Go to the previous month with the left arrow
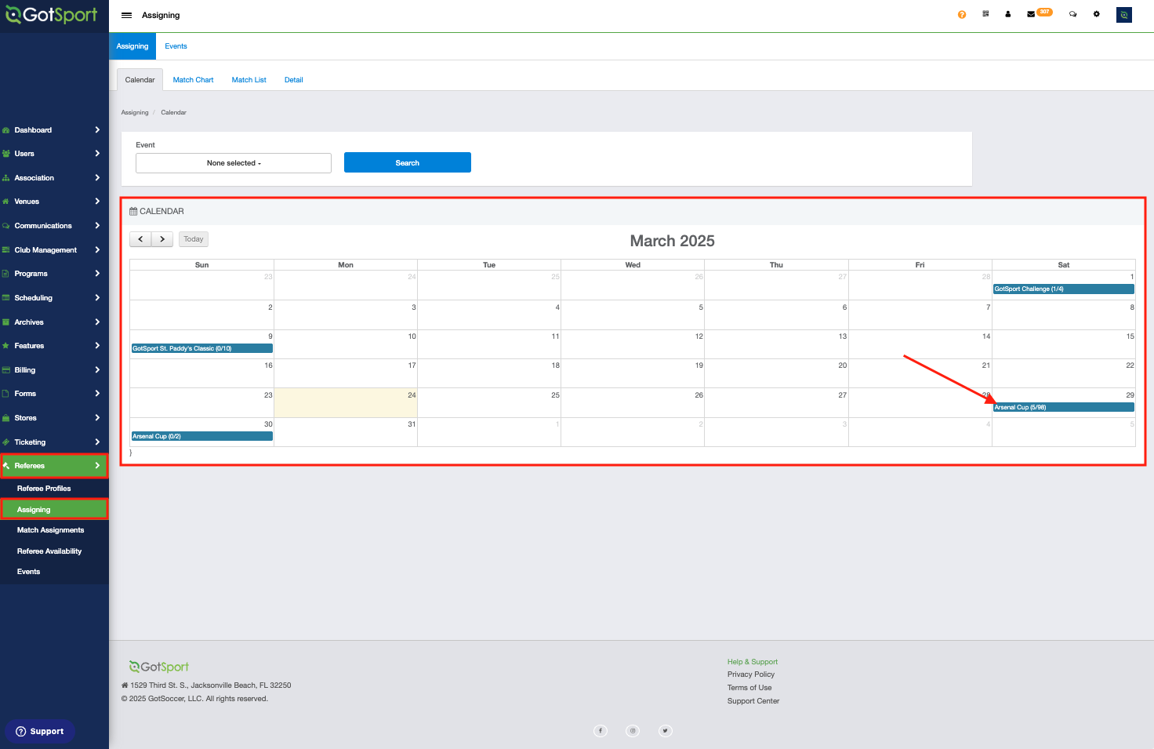 click(x=140, y=239)
